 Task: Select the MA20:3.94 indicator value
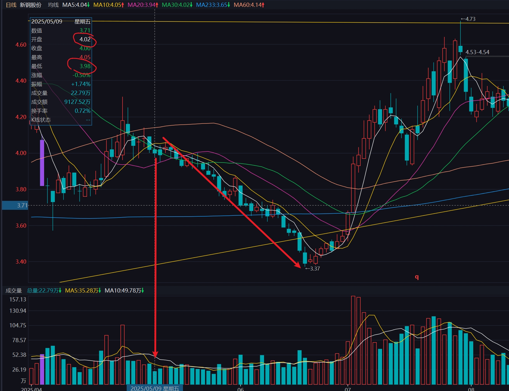143,5
